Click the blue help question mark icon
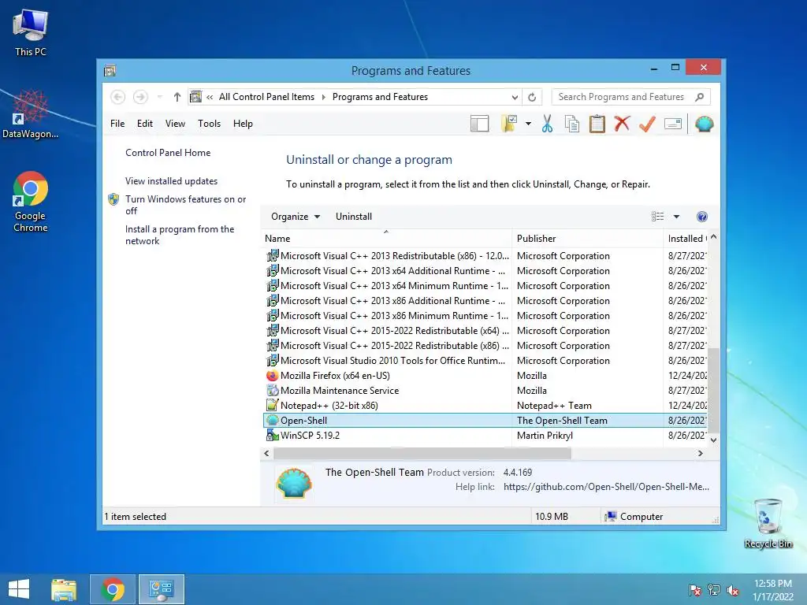This screenshot has width=807, height=605. tap(702, 217)
